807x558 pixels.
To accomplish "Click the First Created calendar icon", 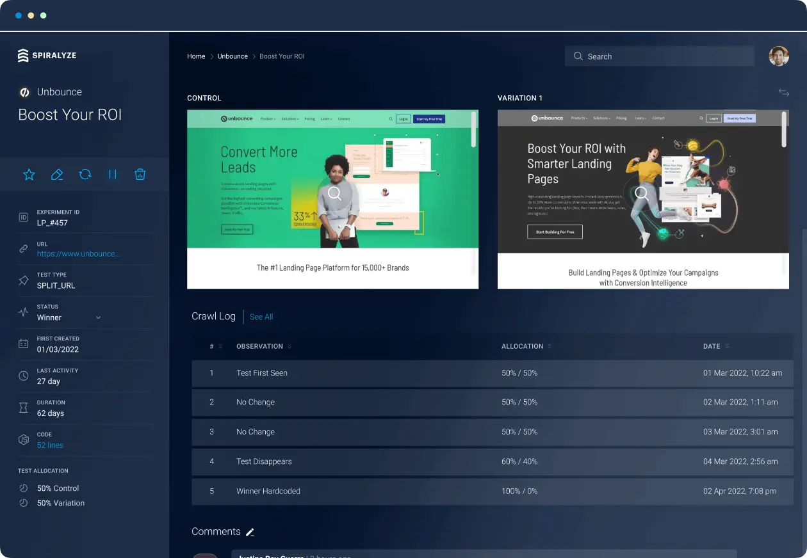I will point(24,344).
